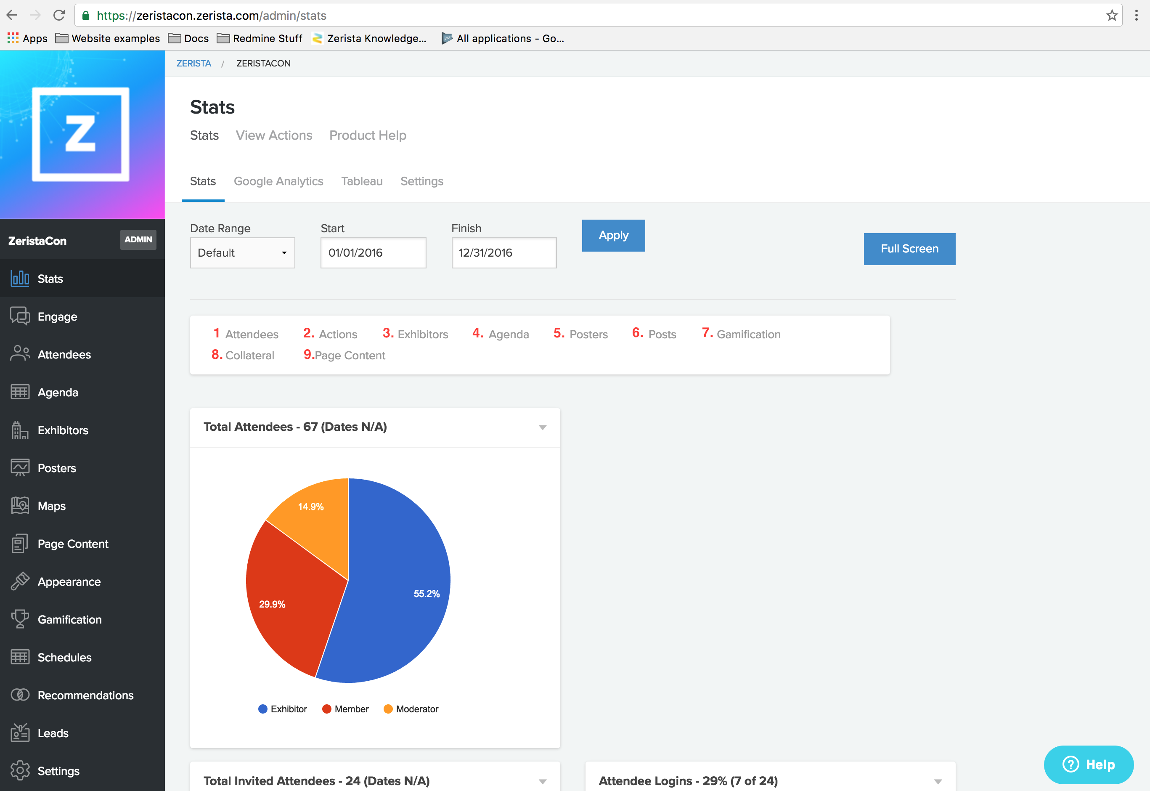Jump to the Collateral section link
The image size is (1150, 791).
(x=250, y=355)
